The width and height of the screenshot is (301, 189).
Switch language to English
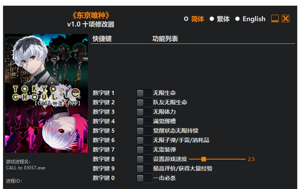click(x=238, y=19)
